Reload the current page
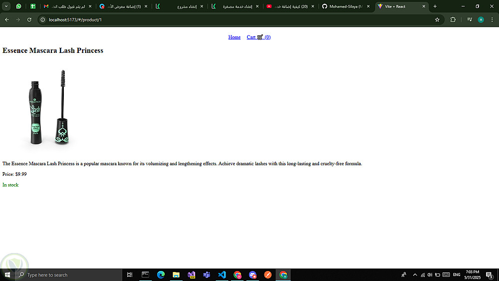The image size is (499, 281). point(29,20)
